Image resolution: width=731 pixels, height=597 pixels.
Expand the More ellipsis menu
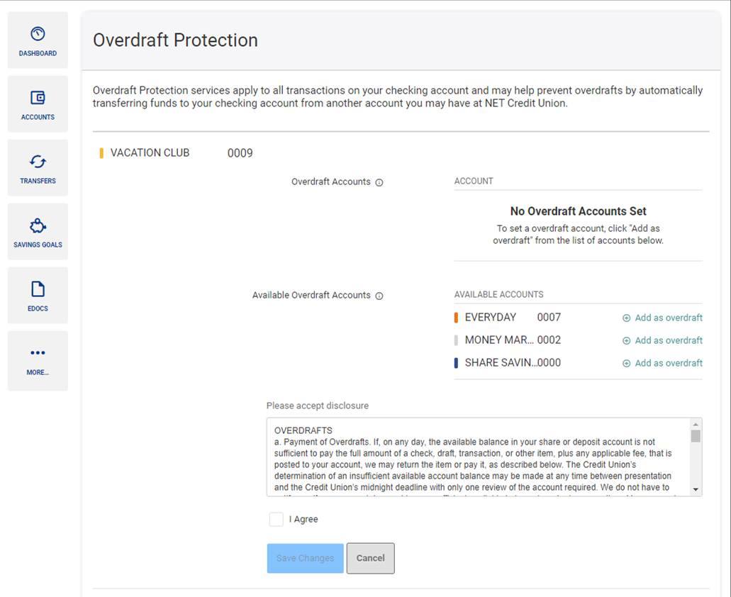click(38, 353)
